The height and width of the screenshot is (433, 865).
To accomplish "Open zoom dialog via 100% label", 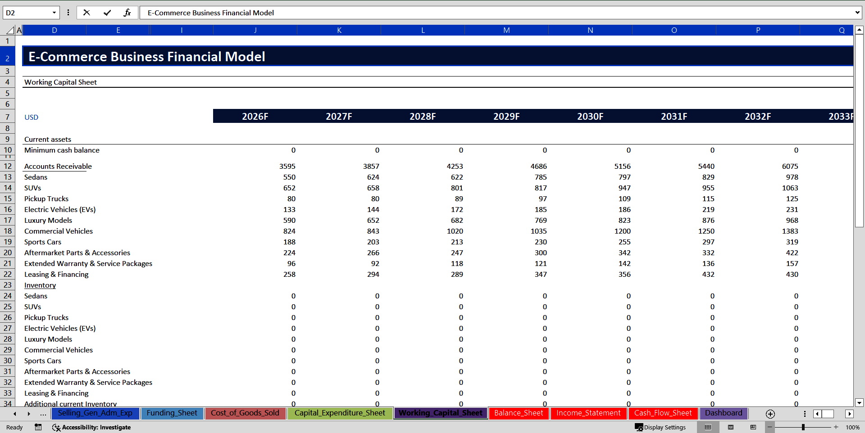I will click(x=852, y=427).
